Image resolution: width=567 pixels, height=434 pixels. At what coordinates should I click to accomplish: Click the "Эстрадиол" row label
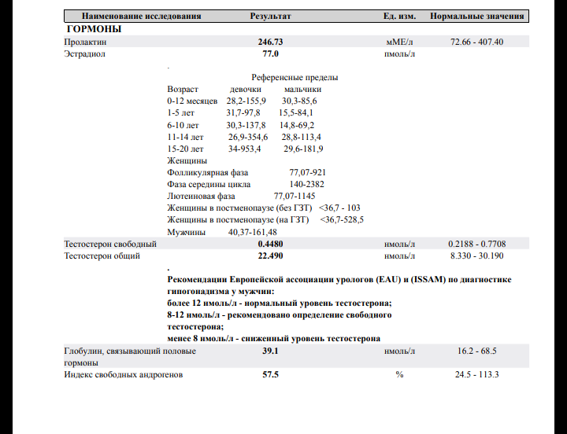(84, 54)
